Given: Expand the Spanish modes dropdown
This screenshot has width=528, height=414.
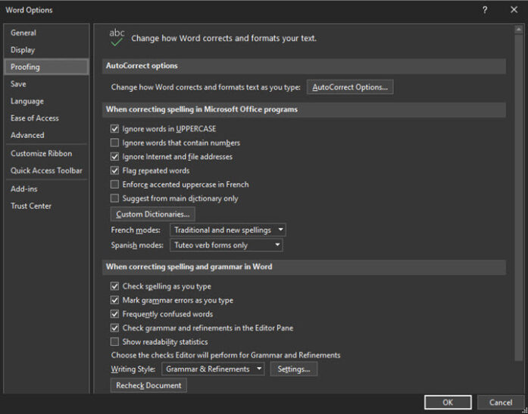Looking at the screenshot, I should pyautogui.click(x=227, y=245).
